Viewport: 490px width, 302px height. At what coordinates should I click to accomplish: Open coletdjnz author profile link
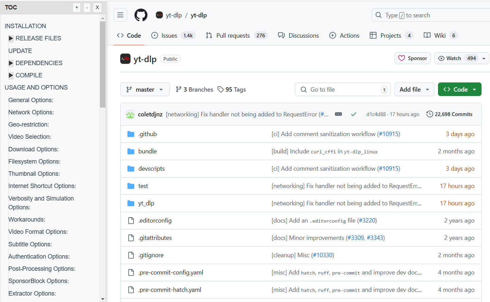coord(150,114)
